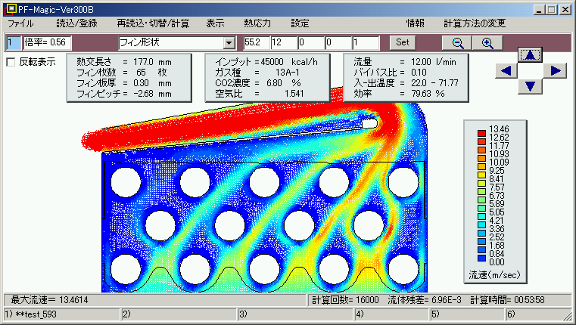Viewport: 576px width, 325px height.
Task: Open the 読込/登録 menu
Action: 76,23
